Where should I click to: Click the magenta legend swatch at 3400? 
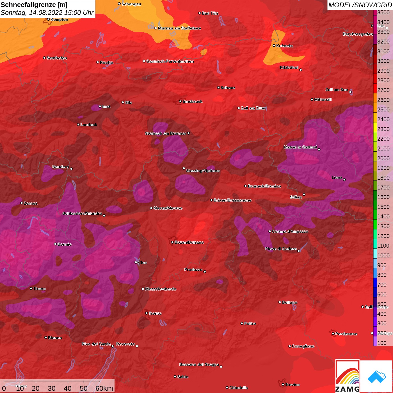click(x=375, y=20)
